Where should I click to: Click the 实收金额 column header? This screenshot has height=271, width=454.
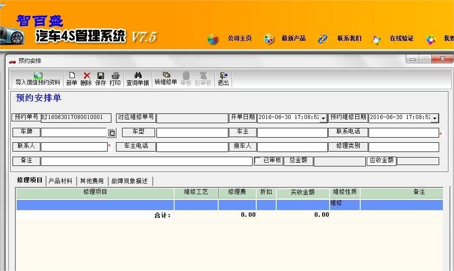[303, 193]
